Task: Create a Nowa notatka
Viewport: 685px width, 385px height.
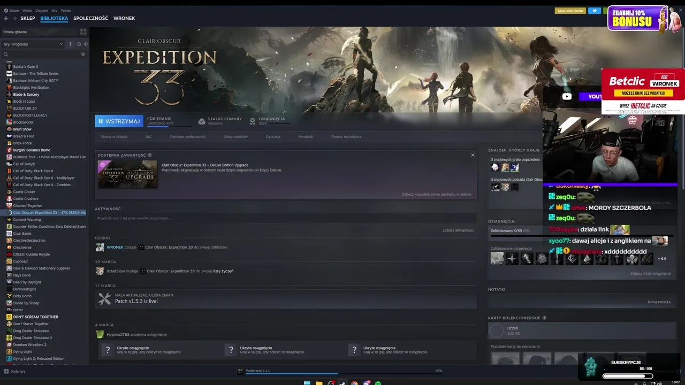Action: [659, 302]
